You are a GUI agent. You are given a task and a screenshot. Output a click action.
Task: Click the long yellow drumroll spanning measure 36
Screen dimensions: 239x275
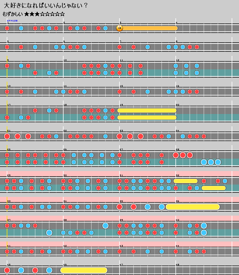[x=193, y=207]
